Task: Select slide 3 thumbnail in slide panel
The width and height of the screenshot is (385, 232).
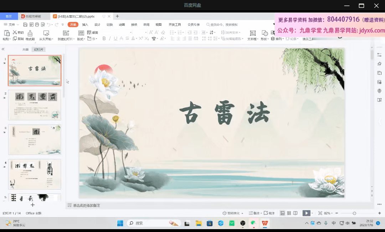Action: coord(35,140)
